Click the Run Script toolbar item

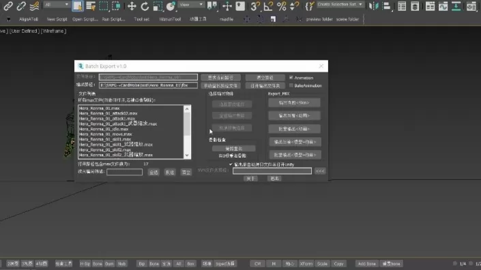tap(113, 19)
